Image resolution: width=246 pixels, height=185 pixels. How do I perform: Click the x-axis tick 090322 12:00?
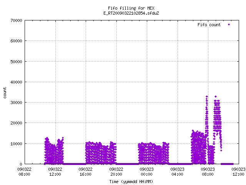tap(55, 172)
